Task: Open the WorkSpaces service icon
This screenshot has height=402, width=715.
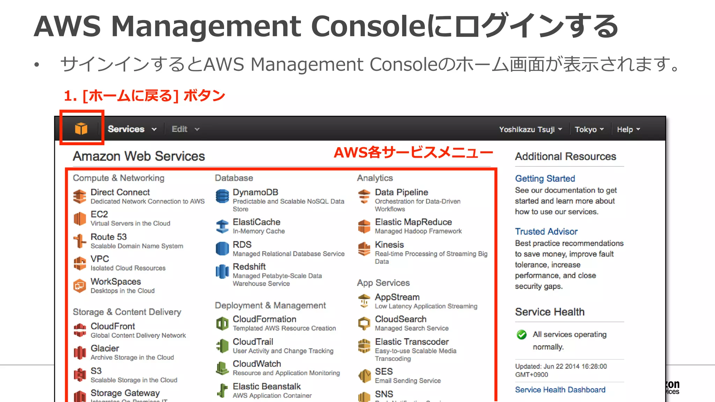Action: click(80, 286)
